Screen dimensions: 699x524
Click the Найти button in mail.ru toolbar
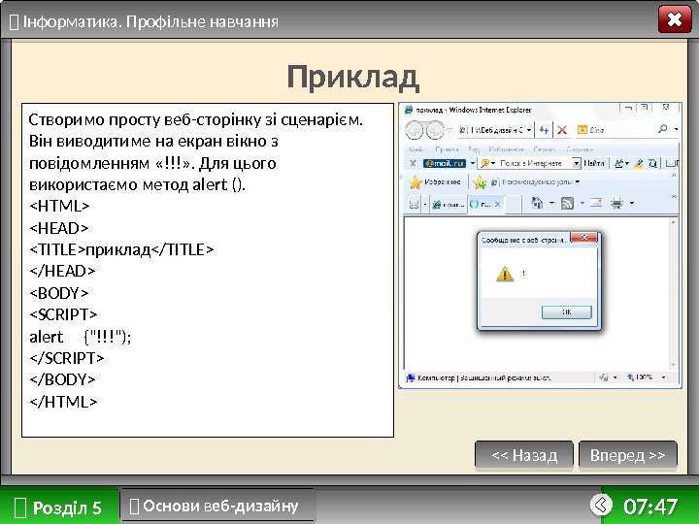click(594, 164)
